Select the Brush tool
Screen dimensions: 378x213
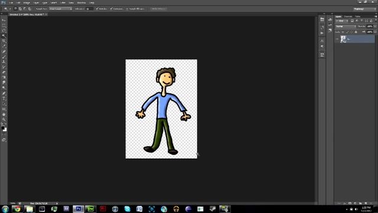point(4,57)
